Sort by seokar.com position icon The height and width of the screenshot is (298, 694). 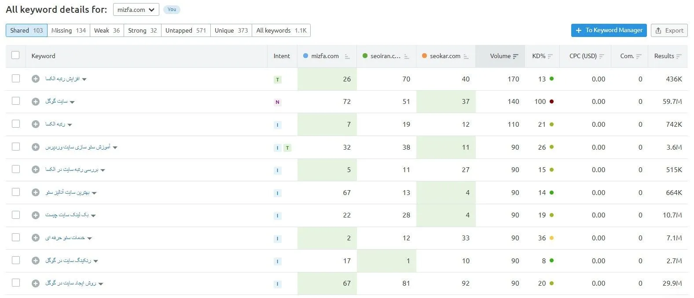[466, 56]
